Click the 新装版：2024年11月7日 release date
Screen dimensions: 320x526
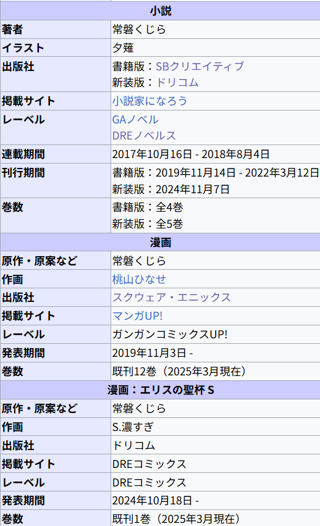[171, 189]
